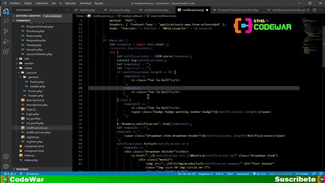This screenshot has width=325, height=183.
Task: Click the VS Code logo icon
Action: click(x=5, y=3)
